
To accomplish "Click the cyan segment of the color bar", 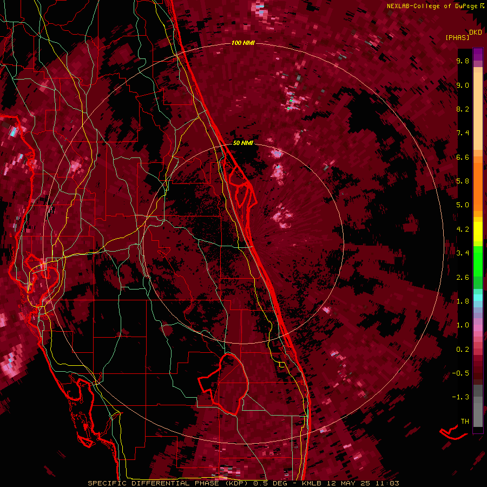I will click(x=478, y=297).
